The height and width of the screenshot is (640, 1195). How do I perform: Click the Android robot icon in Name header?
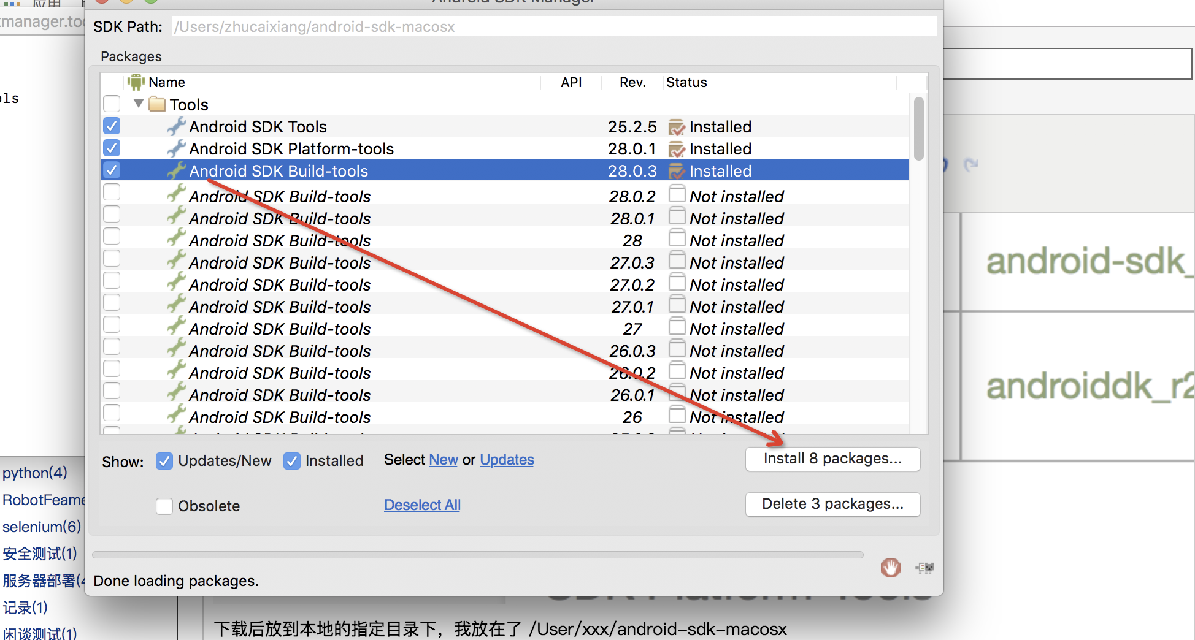pos(135,82)
